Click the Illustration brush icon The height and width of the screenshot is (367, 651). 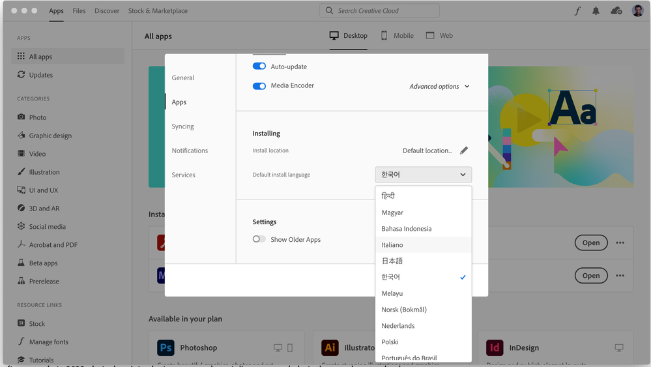[21, 171]
